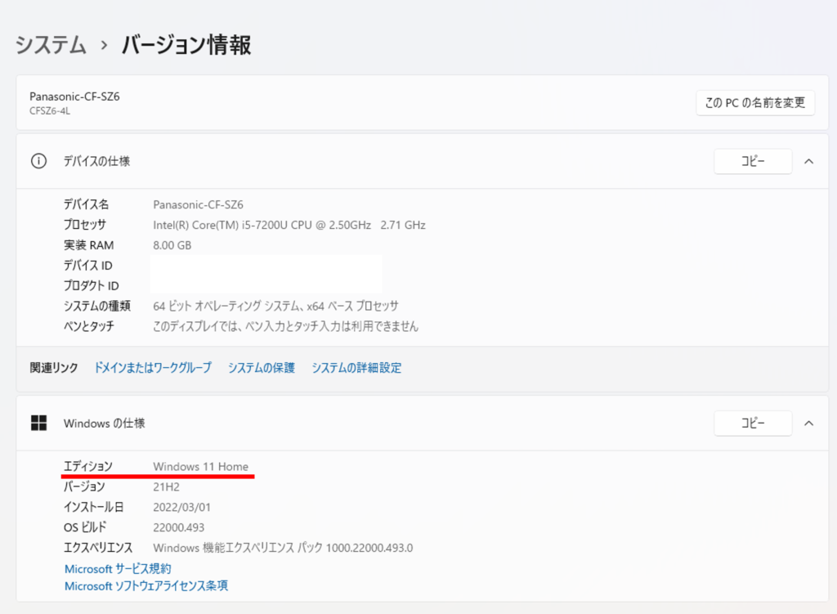Click the プロセッサ label

pyautogui.click(x=85, y=225)
